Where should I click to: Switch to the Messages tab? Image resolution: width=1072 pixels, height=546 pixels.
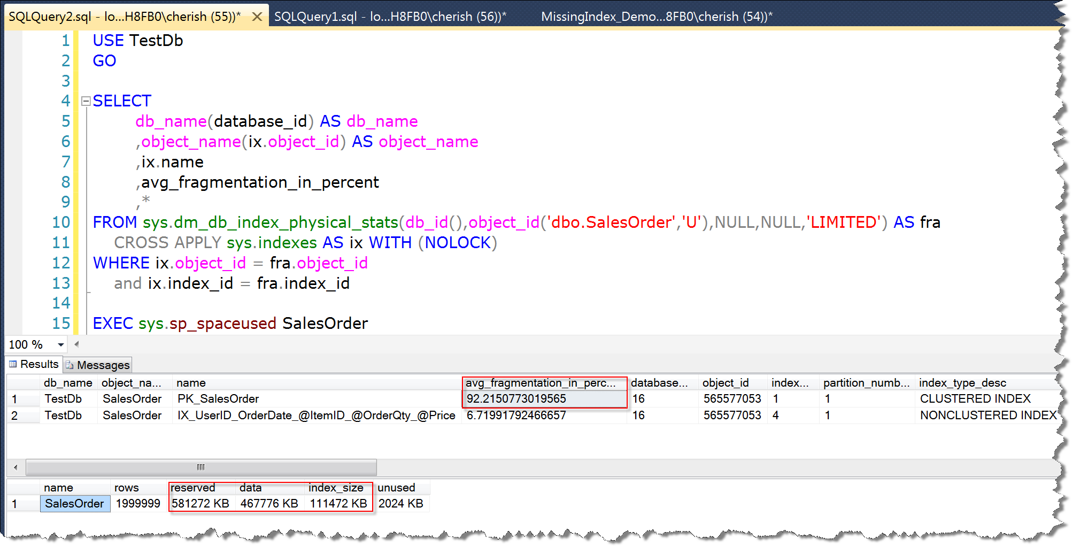click(98, 365)
